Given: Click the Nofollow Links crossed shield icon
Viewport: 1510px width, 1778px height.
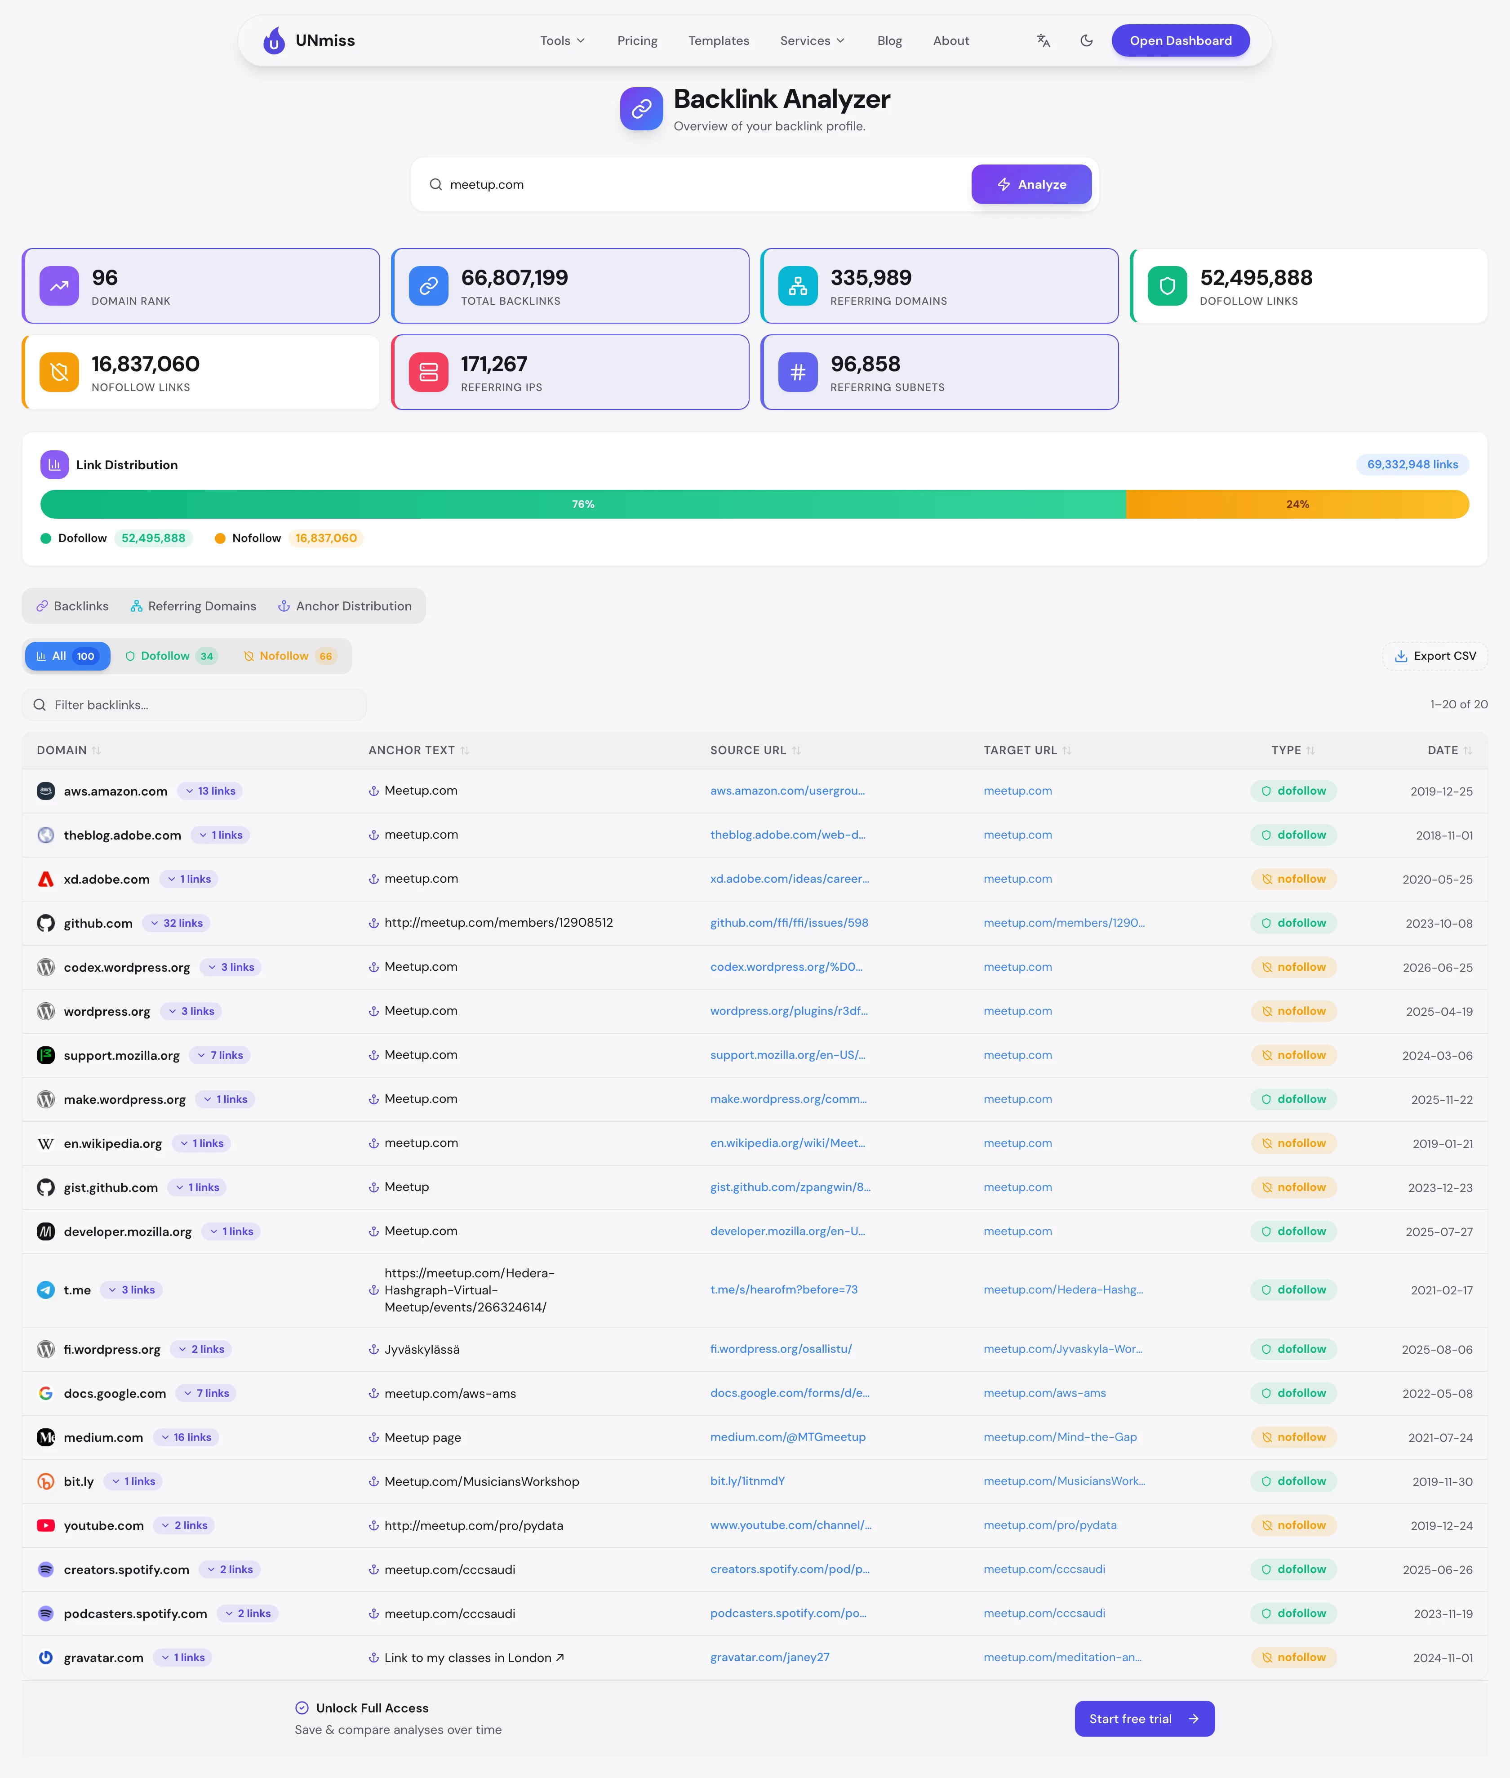Looking at the screenshot, I should pyautogui.click(x=59, y=373).
